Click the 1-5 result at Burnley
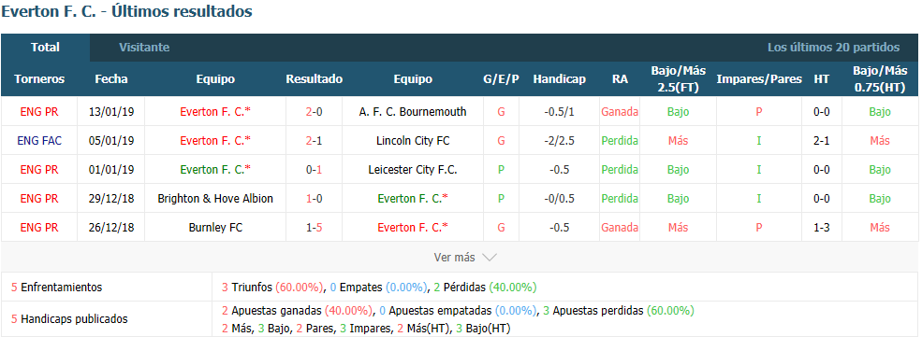Screen dimensions: 922x337 pos(314,228)
